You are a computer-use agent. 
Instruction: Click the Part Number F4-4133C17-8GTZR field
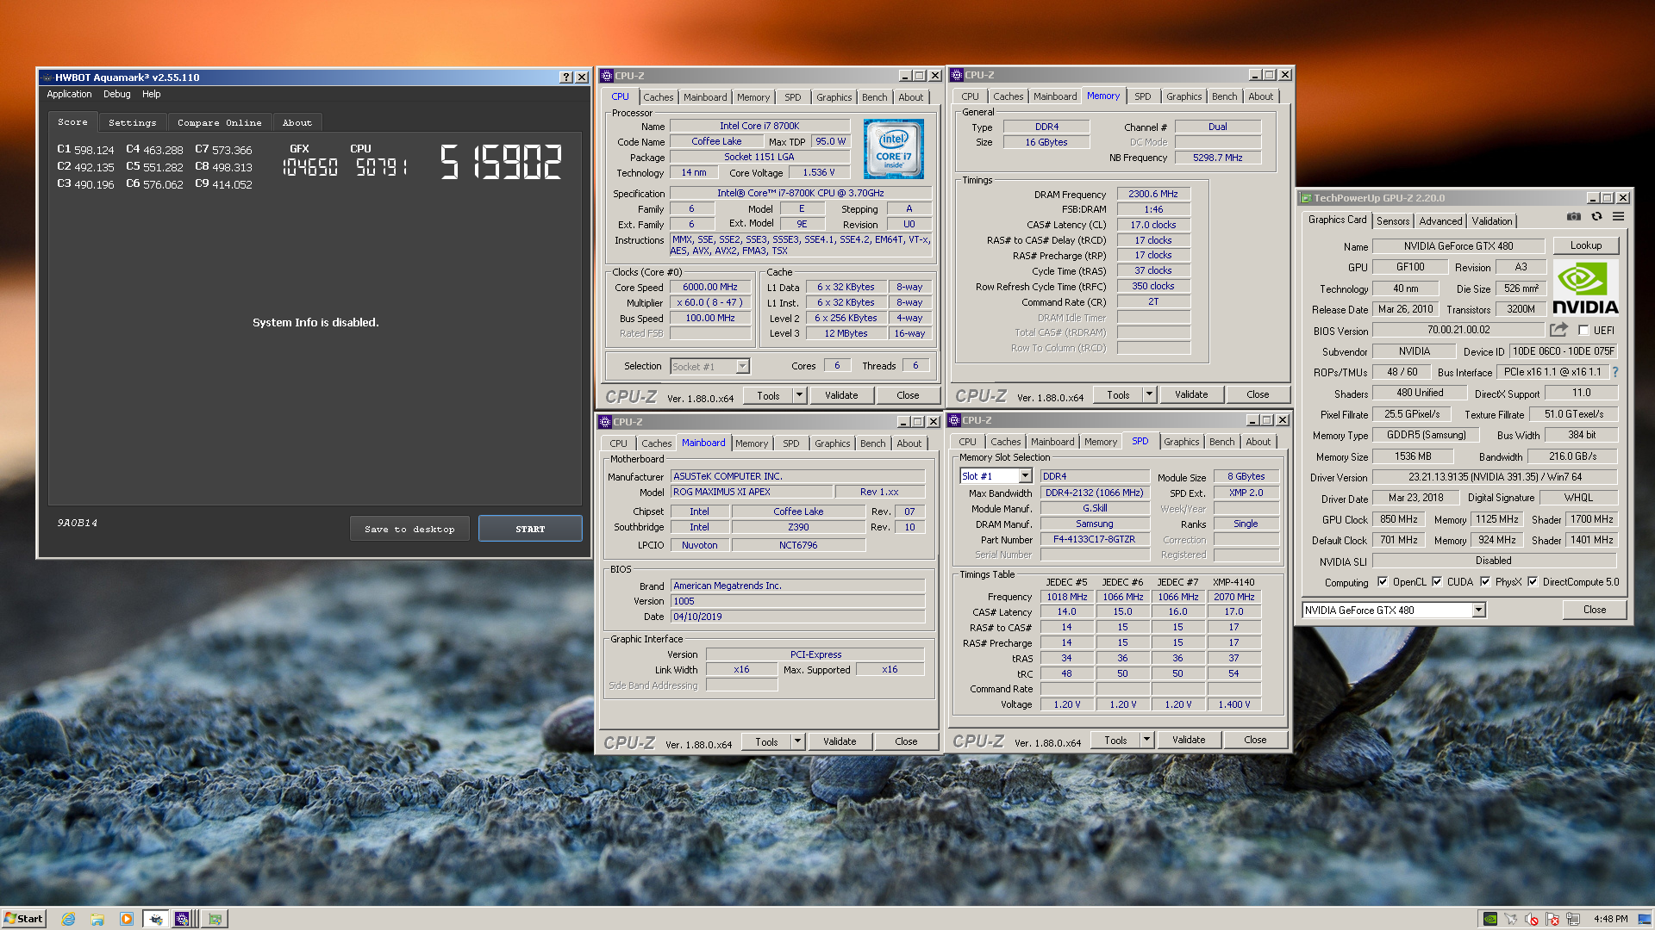coord(1095,539)
